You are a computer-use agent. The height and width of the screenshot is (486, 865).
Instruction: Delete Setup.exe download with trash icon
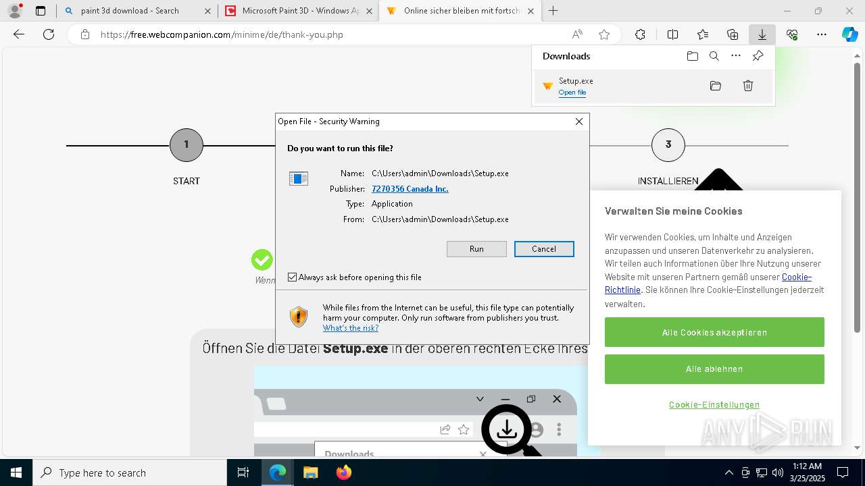748,86
